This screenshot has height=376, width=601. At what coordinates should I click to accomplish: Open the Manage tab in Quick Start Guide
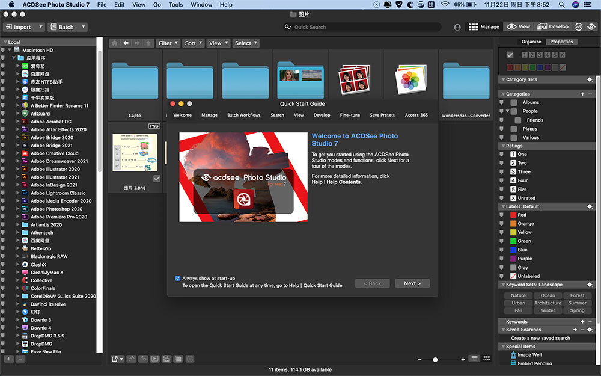209,115
